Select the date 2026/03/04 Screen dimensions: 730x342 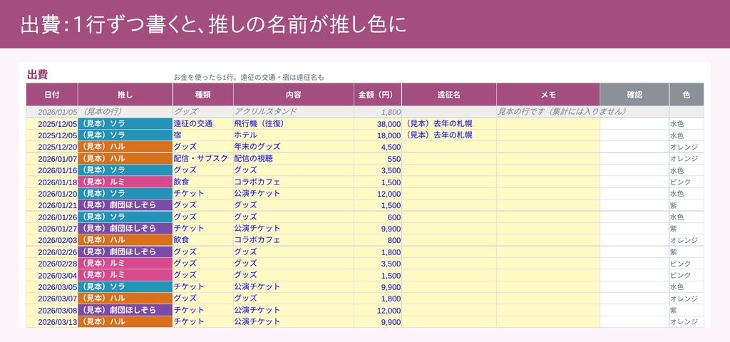coord(52,276)
